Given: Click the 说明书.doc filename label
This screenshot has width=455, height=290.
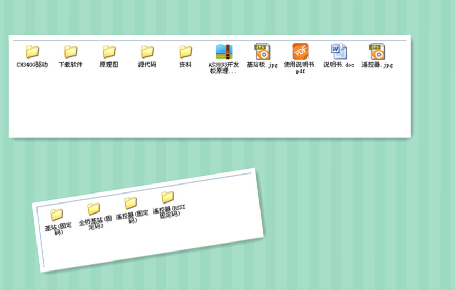Looking at the screenshot, I should coord(339,64).
